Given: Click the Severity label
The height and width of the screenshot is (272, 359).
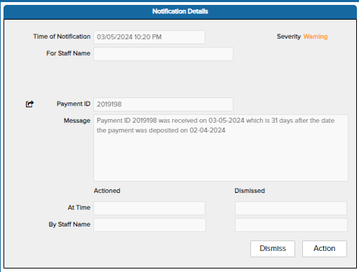Looking at the screenshot, I should [x=289, y=36].
